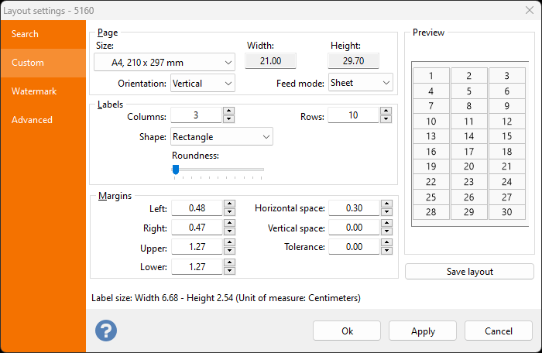Click the blue help question mark icon

coord(106,331)
